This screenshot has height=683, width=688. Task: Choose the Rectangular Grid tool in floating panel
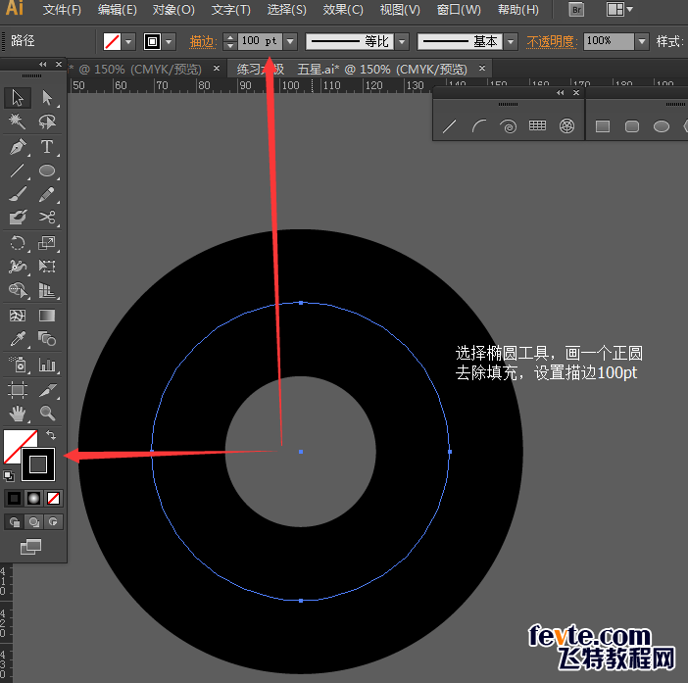(x=537, y=126)
